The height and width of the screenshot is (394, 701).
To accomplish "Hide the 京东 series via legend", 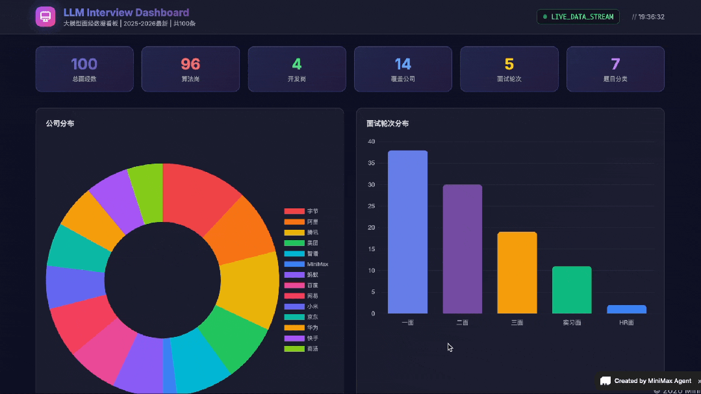I will pos(301,317).
